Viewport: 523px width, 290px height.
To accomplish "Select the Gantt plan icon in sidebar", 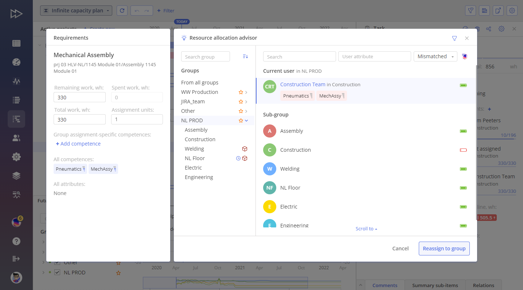I will 16,119.
